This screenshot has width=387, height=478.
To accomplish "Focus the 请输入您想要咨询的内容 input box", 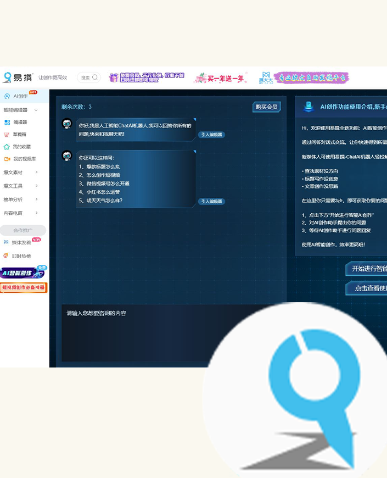I will tap(165, 332).
